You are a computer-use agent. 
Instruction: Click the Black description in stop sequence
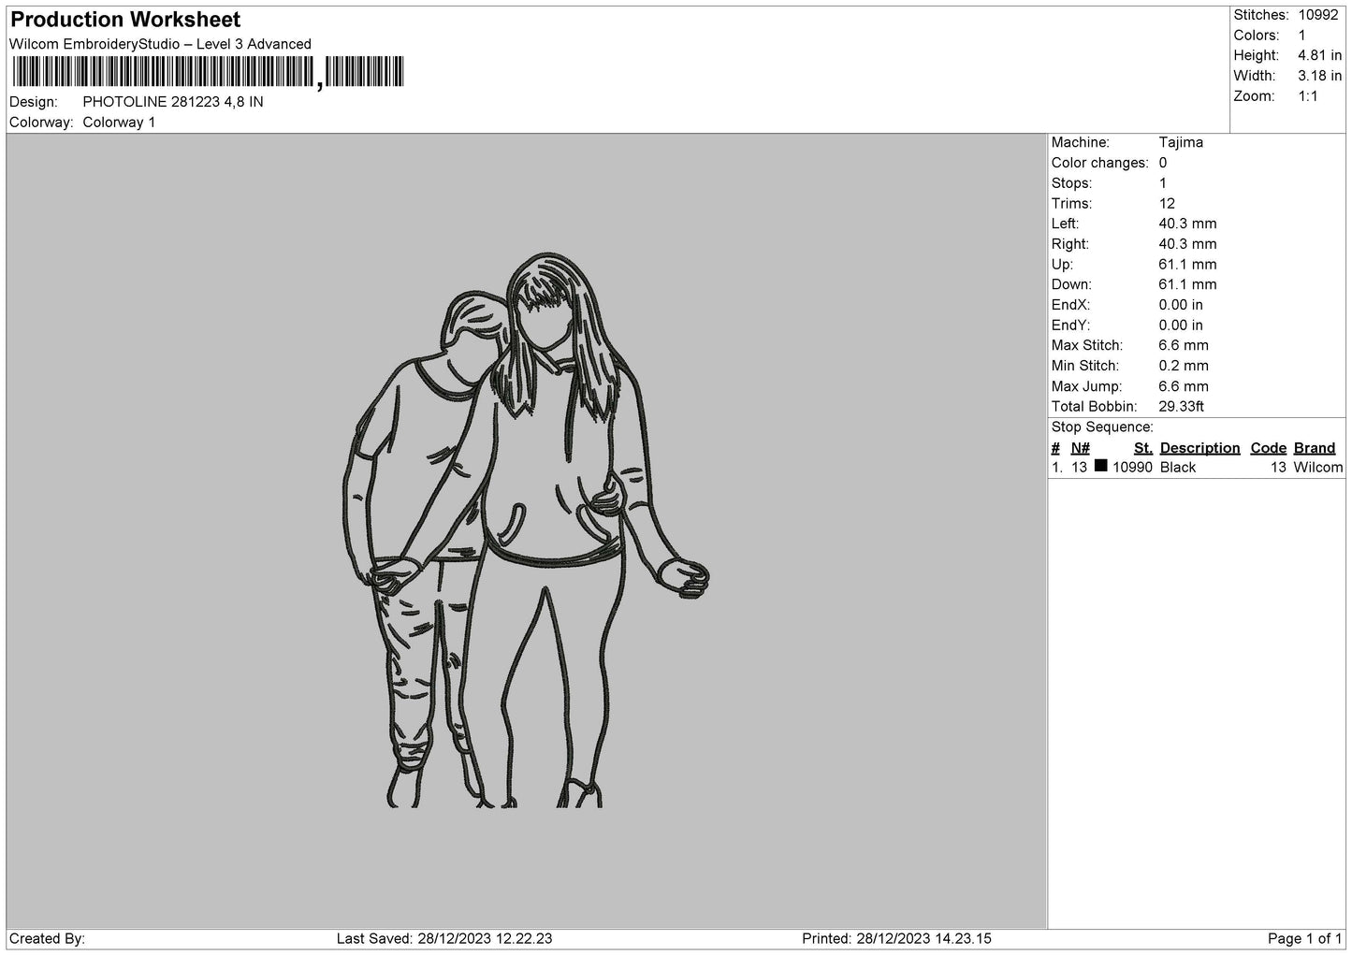click(x=1178, y=468)
